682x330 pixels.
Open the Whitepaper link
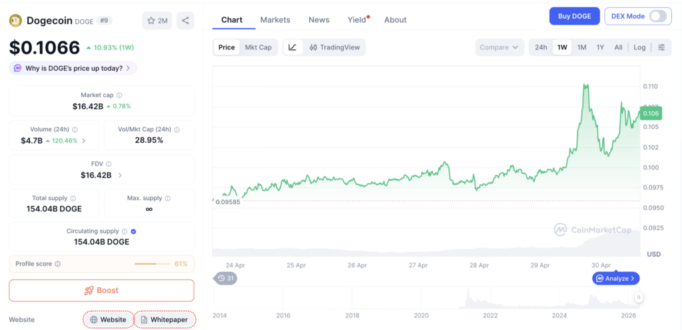click(165, 319)
